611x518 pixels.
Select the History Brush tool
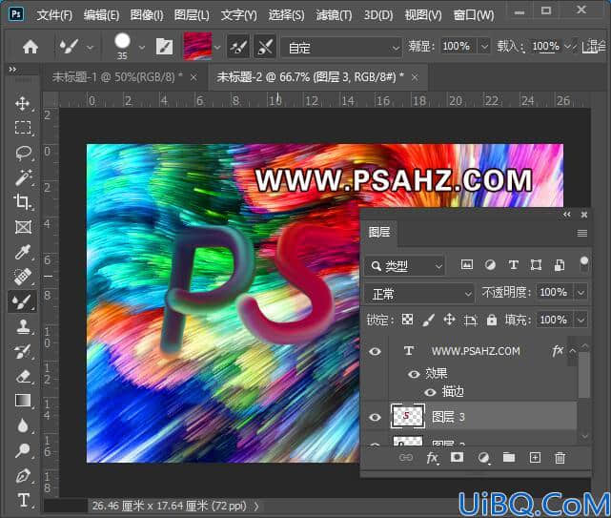(23, 351)
